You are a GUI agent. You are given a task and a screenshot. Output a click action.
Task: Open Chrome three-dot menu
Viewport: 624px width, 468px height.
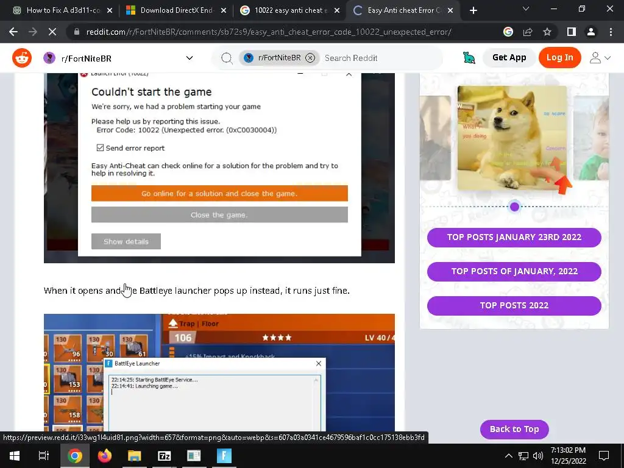click(x=611, y=32)
